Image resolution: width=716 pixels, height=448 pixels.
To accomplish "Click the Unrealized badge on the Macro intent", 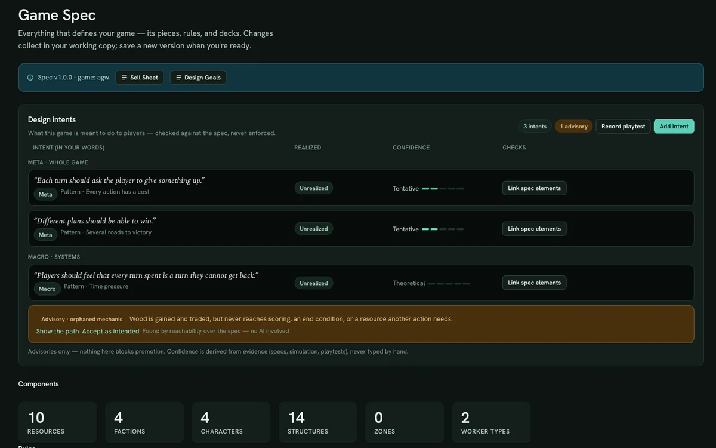I will [x=314, y=283].
